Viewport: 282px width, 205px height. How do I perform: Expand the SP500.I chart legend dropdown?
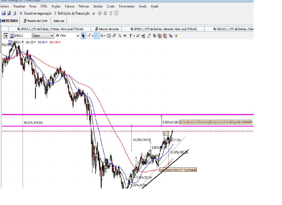tap(23, 42)
